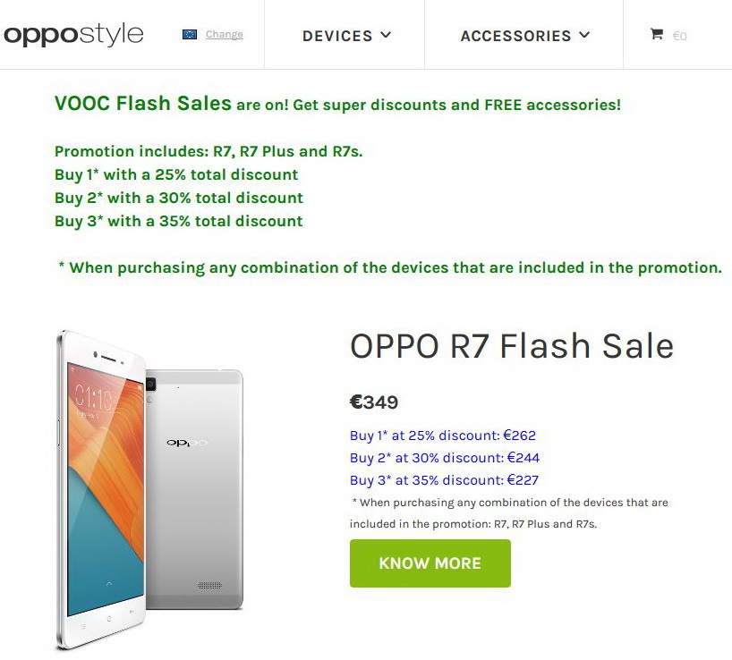Open the shopping cart icon
Screen dimensions: 732x660
[x=657, y=35]
